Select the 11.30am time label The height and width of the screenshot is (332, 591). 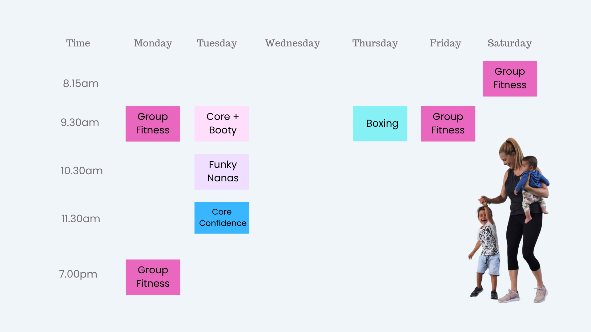81,219
